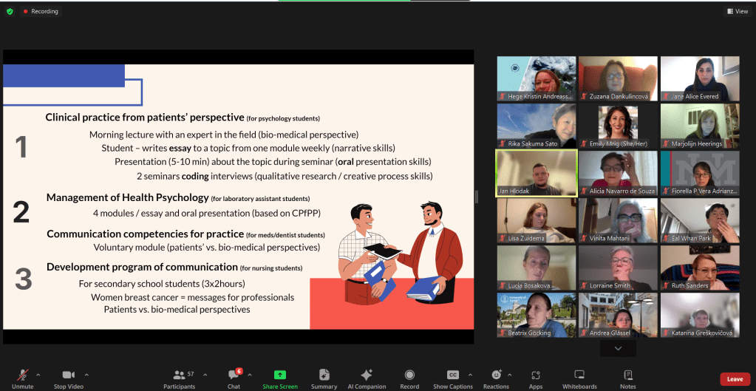This screenshot has height=391, width=756.
Task: Show next page of gallery videos
Action: pyautogui.click(x=618, y=349)
